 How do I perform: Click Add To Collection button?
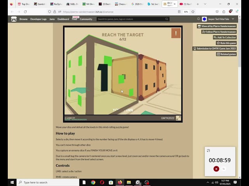[225, 38]
